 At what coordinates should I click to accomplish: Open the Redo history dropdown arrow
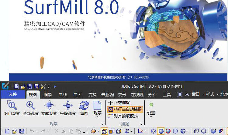click(x=48, y=131)
